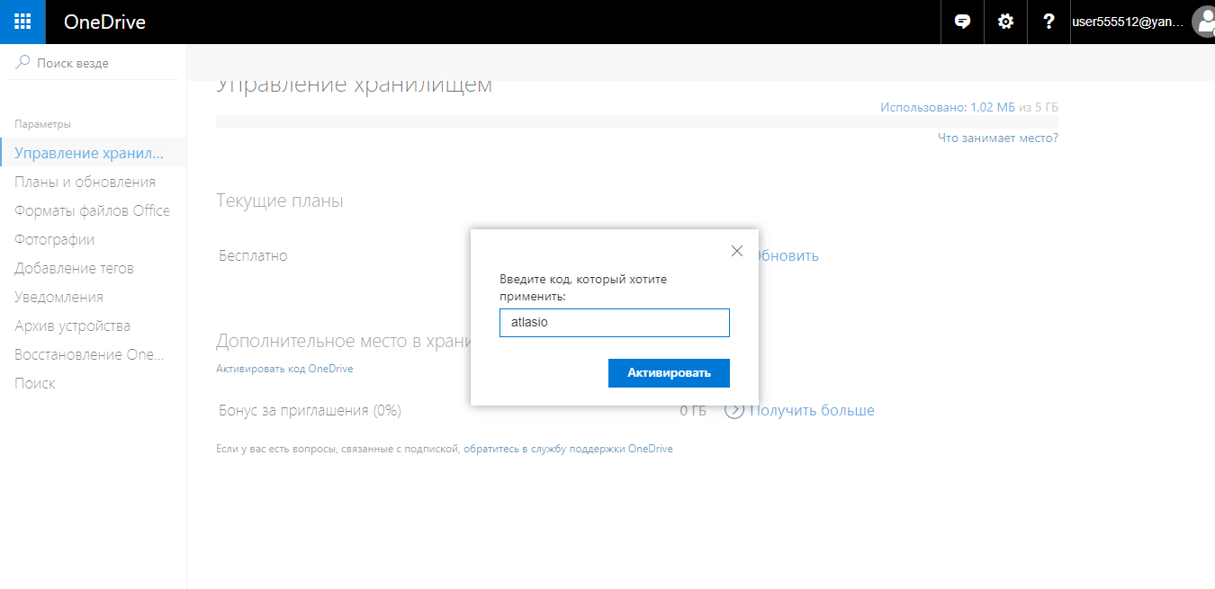Viewport: 1215px width, 589px height.
Task: Open Добавление тегов settings
Action: pyautogui.click(x=74, y=268)
